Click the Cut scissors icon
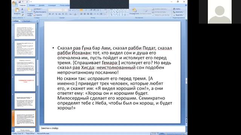241x135 pixels. coord(23,9)
